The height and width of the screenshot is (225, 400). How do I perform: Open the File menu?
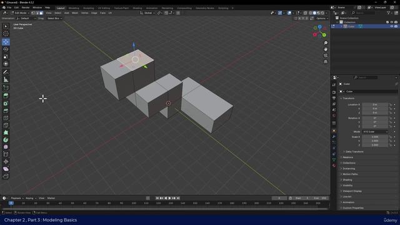pyautogui.click(x=9, y=7)
